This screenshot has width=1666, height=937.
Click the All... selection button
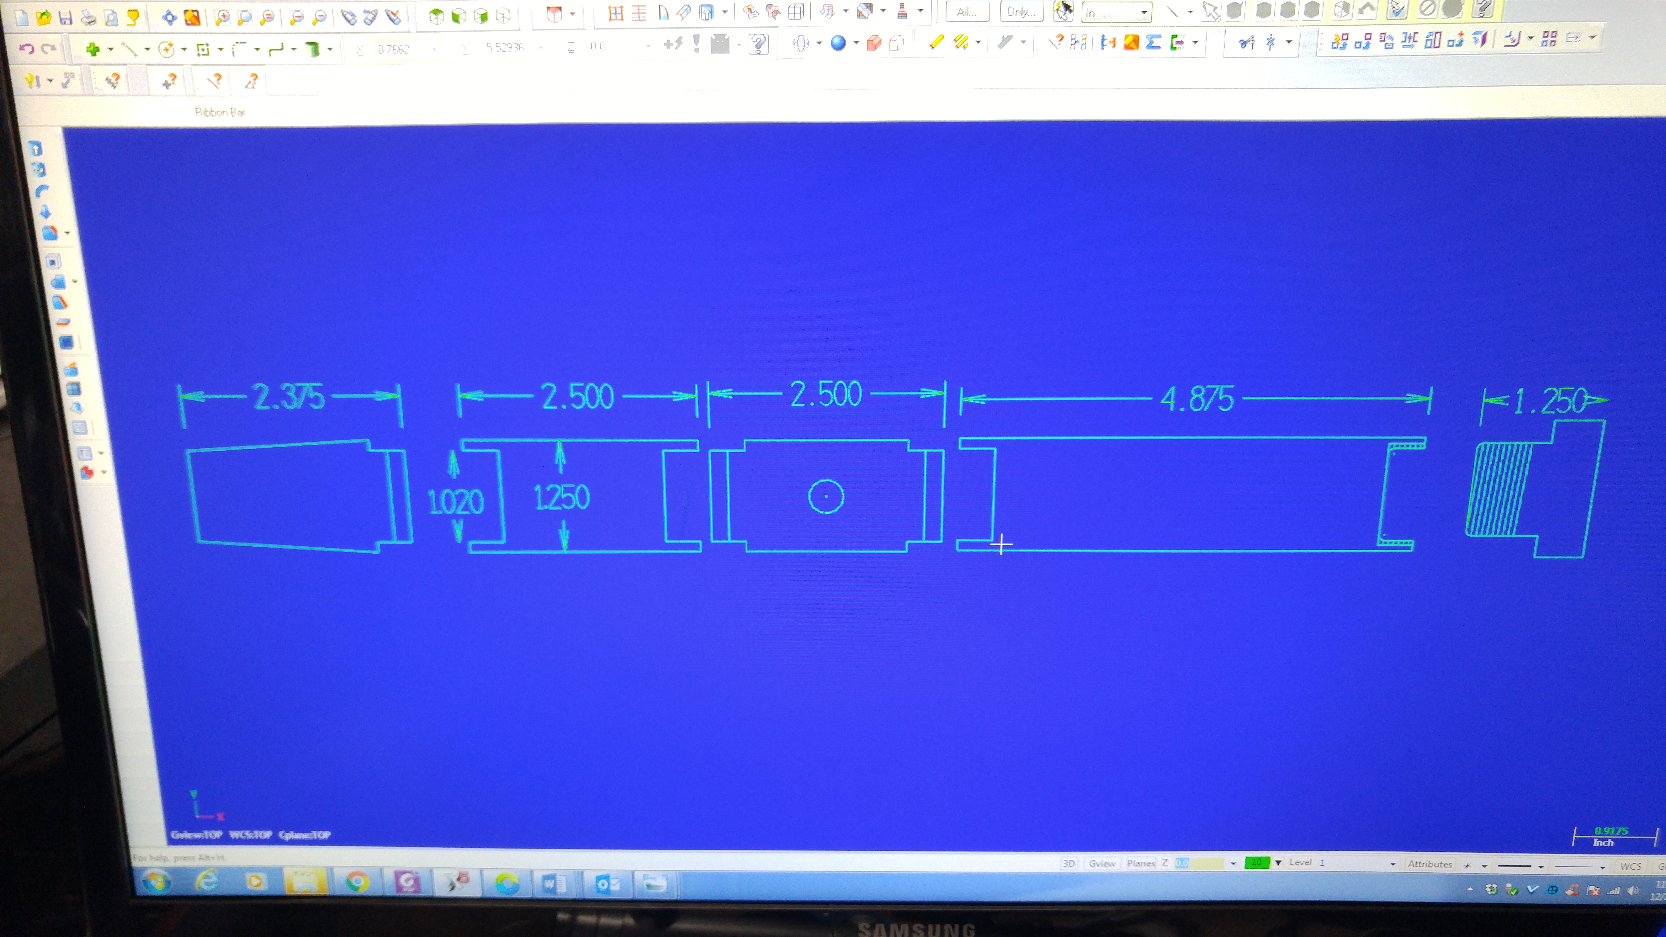967,12
